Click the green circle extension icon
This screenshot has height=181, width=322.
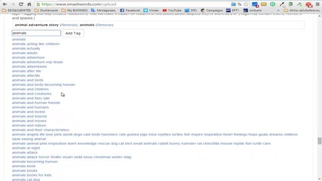click(x=273, y=4)
